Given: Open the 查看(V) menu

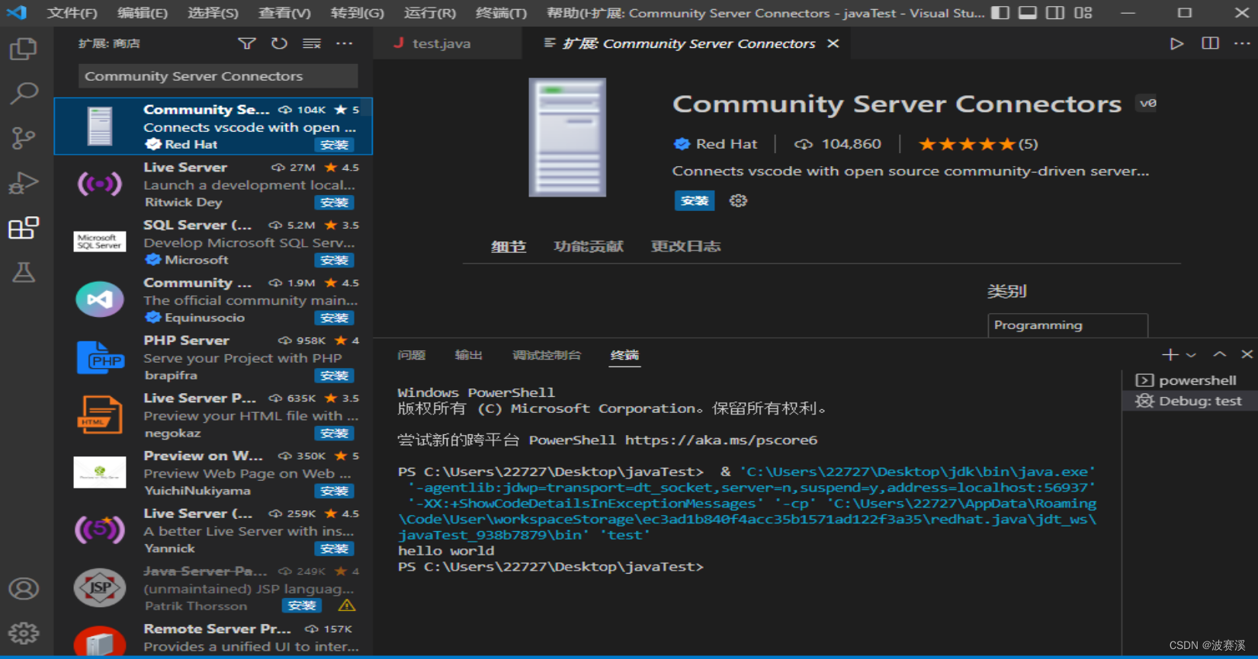Looking at the screenshot, I should click(x=284, y=13).
